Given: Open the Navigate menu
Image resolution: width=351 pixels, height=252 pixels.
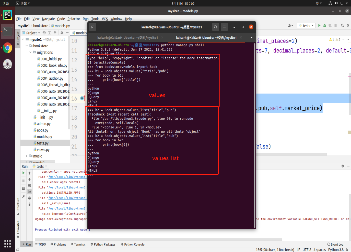Looking at the screenshot, I should [x=48, y=19].
